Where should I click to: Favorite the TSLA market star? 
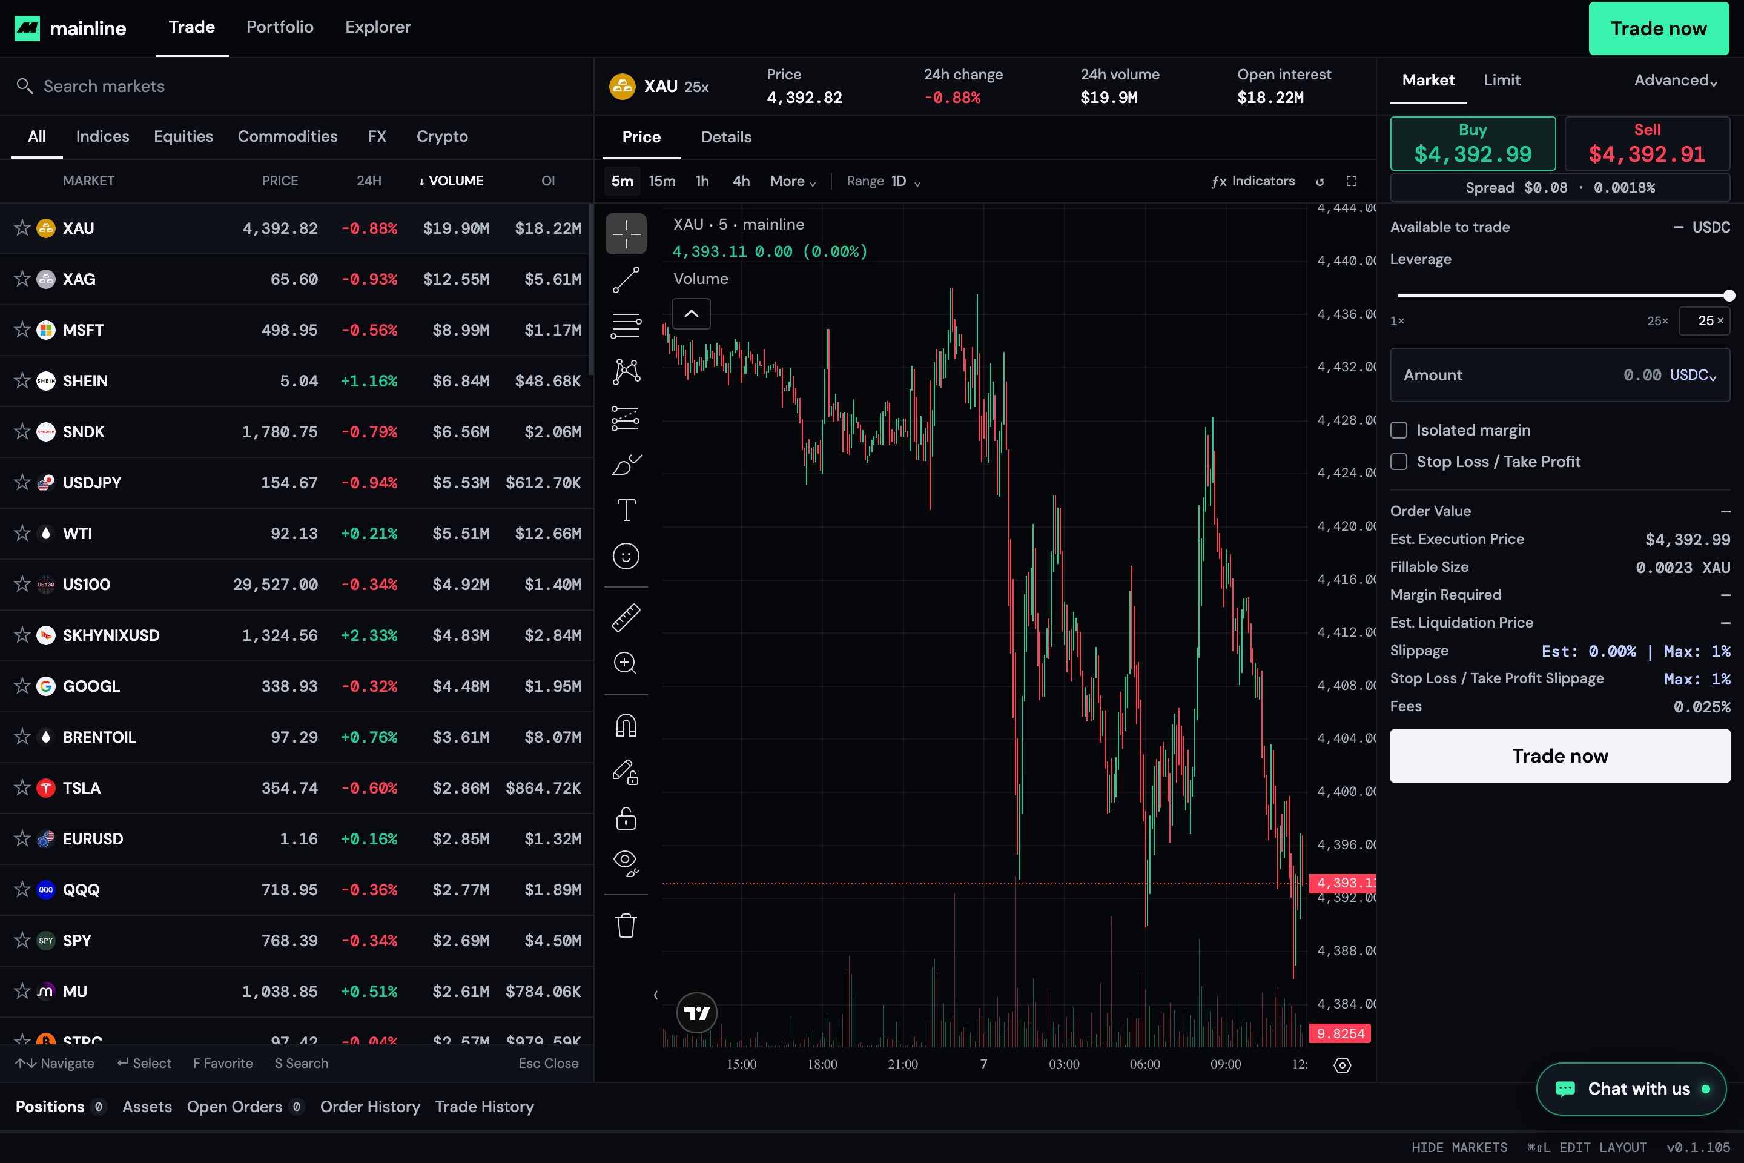click(x=22, y=787)
